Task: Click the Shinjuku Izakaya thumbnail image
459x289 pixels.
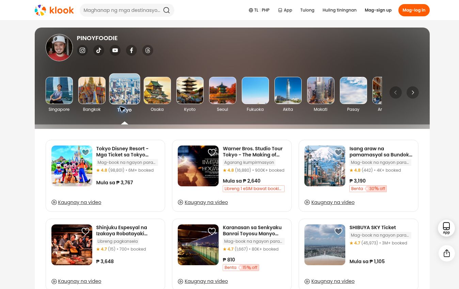Action: (72, 245)
